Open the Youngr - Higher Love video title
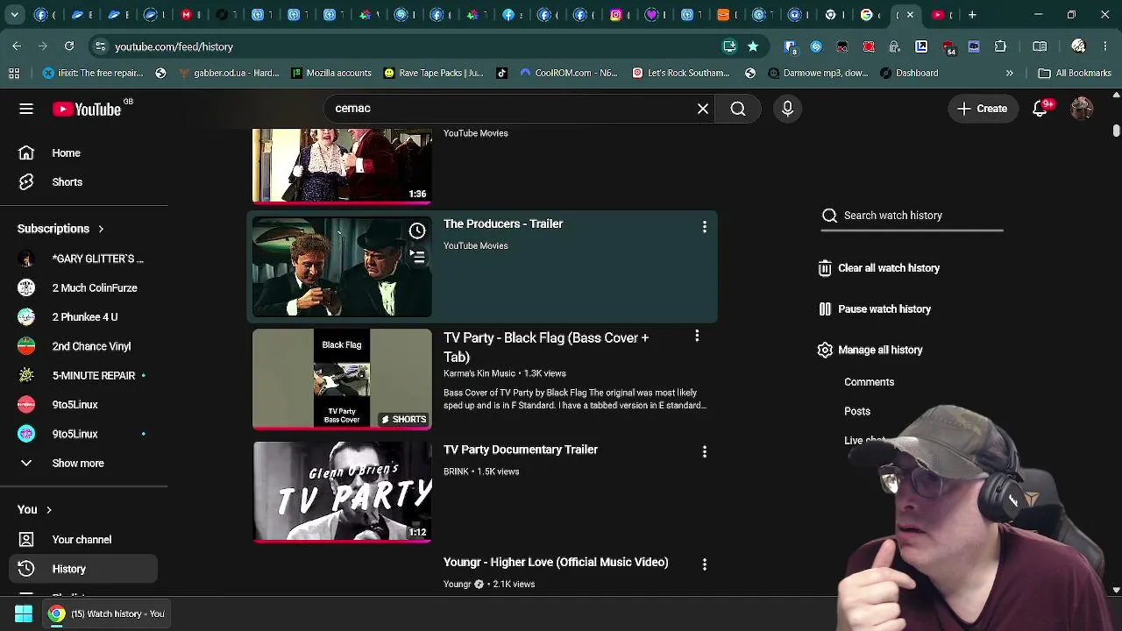The image size is (1122, 631). pyautogui.click(x=556, y=562)
